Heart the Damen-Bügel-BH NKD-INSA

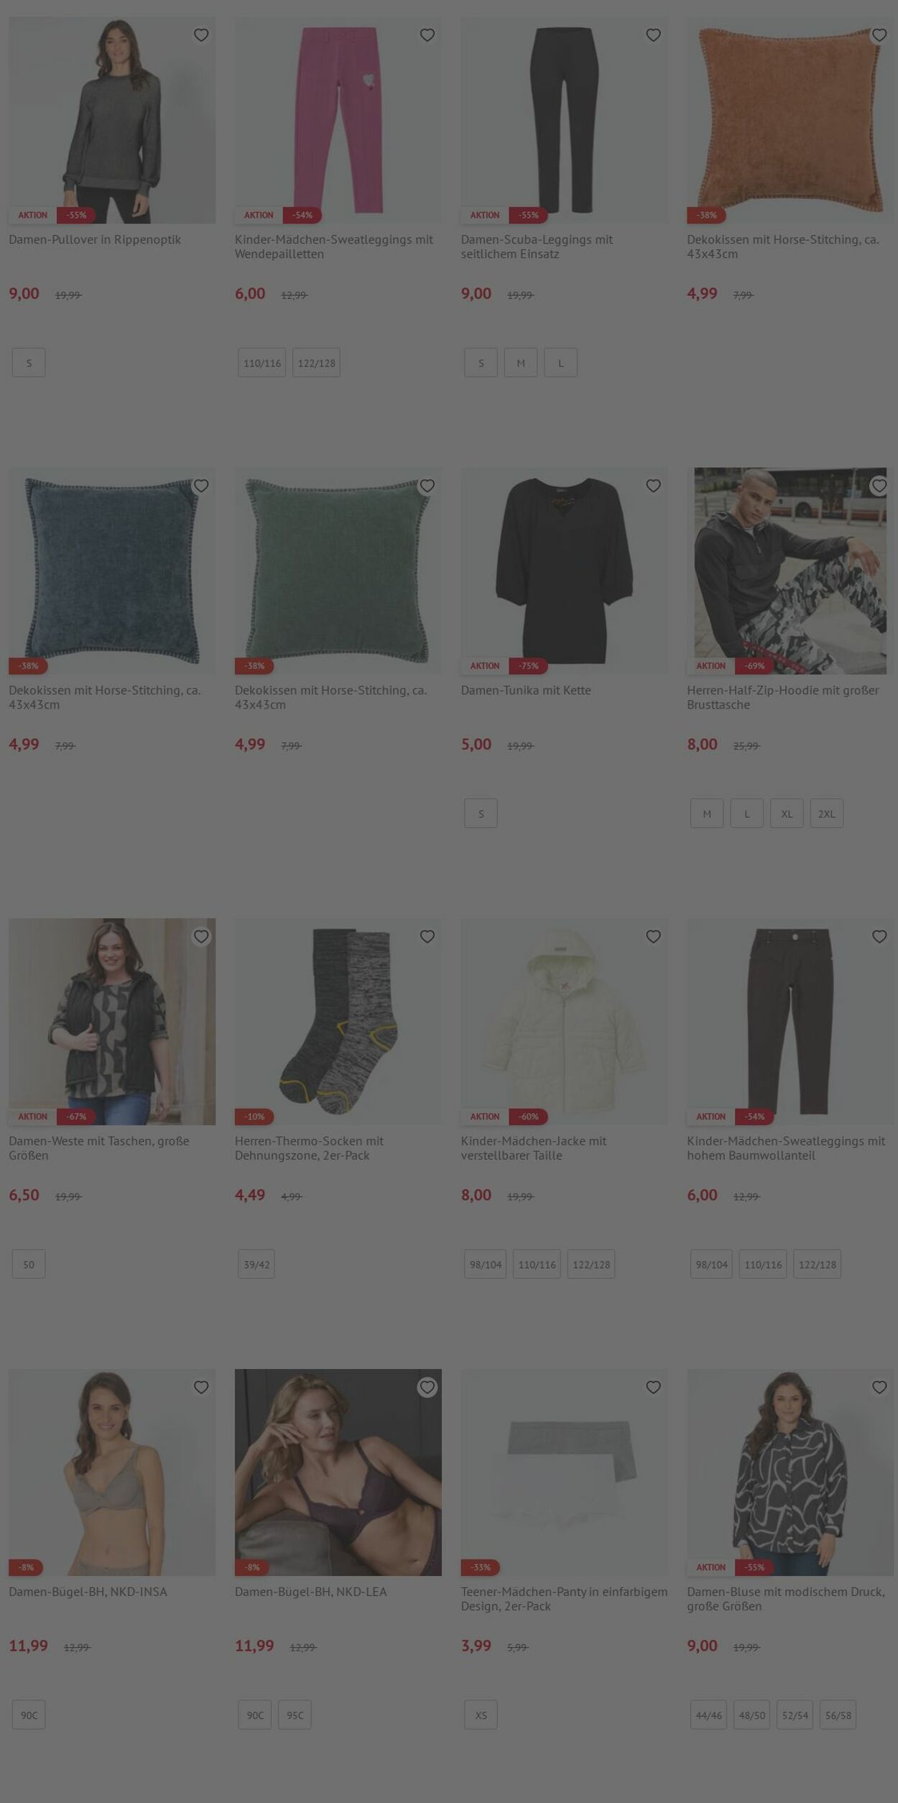(x=201, y=1387)
